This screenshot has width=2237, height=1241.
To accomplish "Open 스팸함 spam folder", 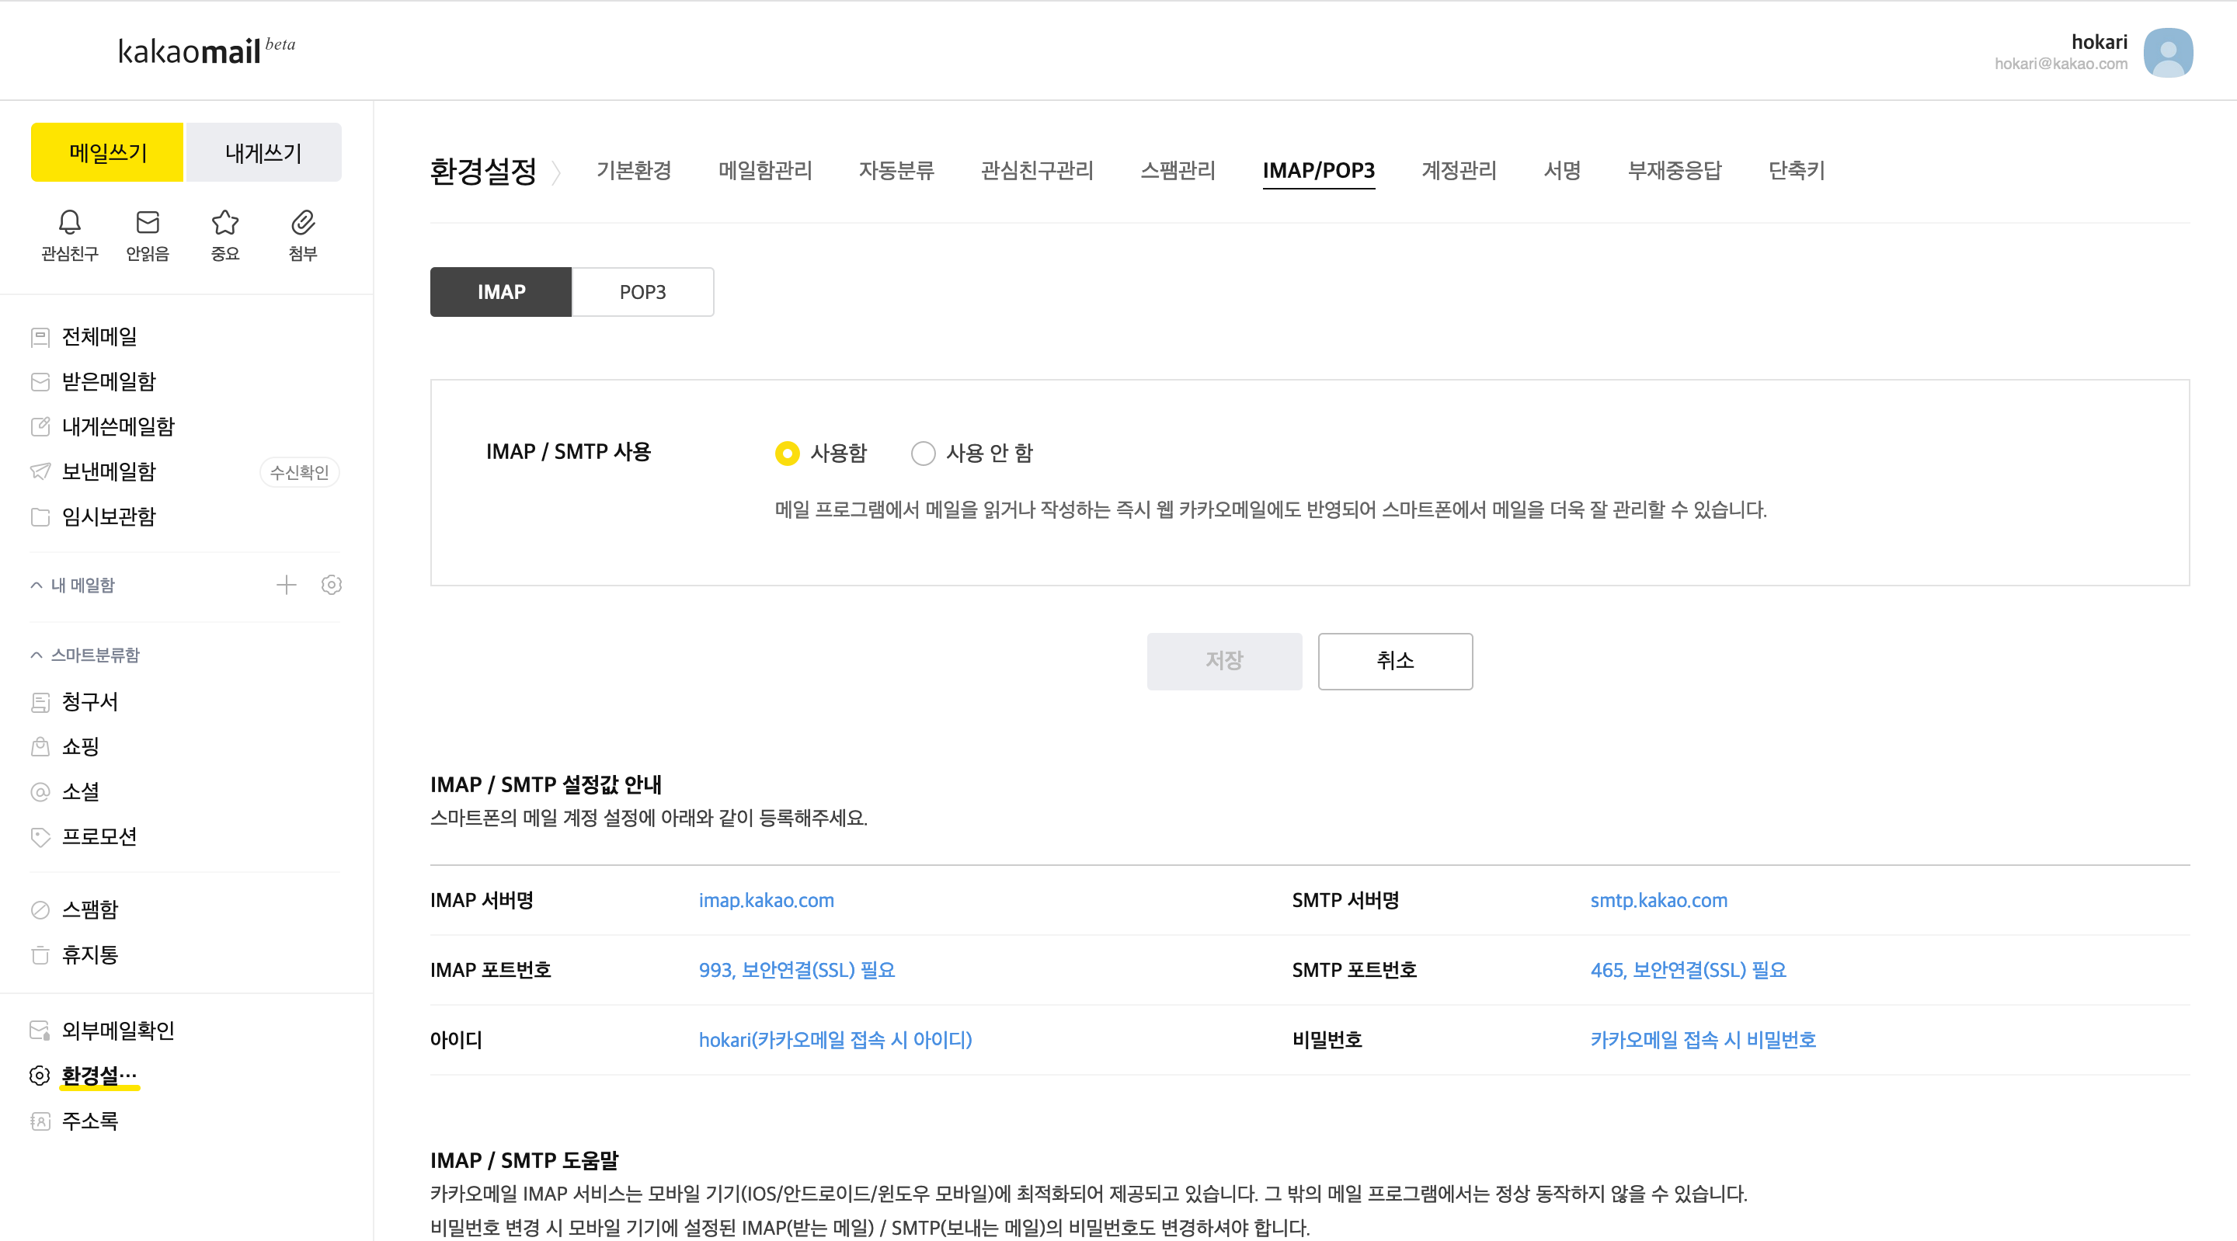I will click(89, 909).
